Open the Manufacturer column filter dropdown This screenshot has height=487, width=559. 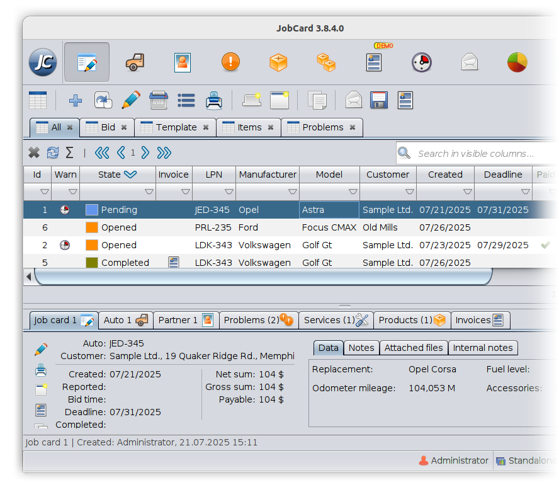pos(292,191)
